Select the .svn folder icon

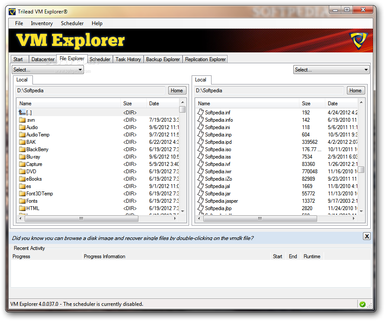click(22, 120)
